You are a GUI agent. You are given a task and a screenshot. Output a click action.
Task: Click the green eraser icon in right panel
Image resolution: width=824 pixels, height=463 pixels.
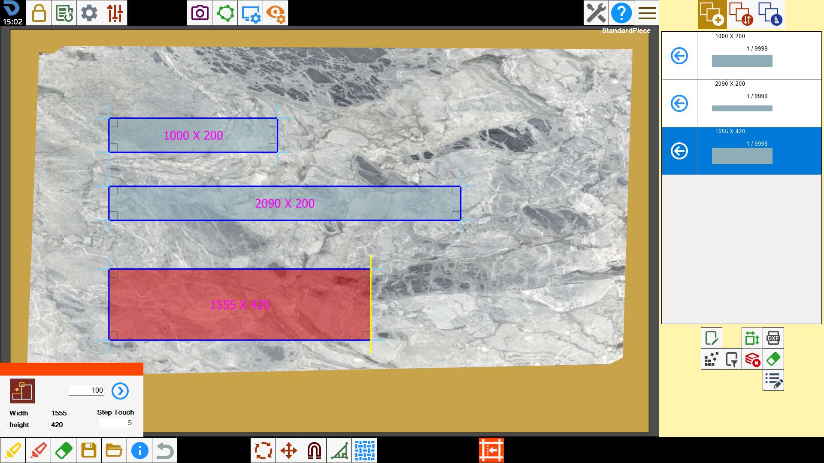click(773, 359)
